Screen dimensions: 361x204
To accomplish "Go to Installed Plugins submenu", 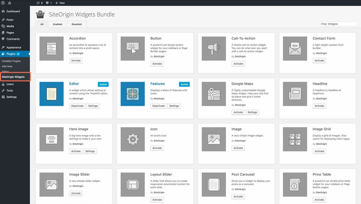I will pos(11,61).
